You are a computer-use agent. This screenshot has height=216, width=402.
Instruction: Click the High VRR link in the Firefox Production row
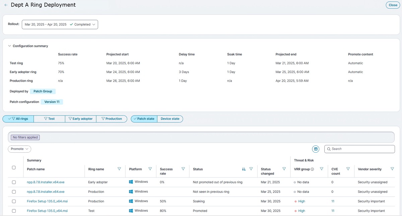tap(301, 201)
